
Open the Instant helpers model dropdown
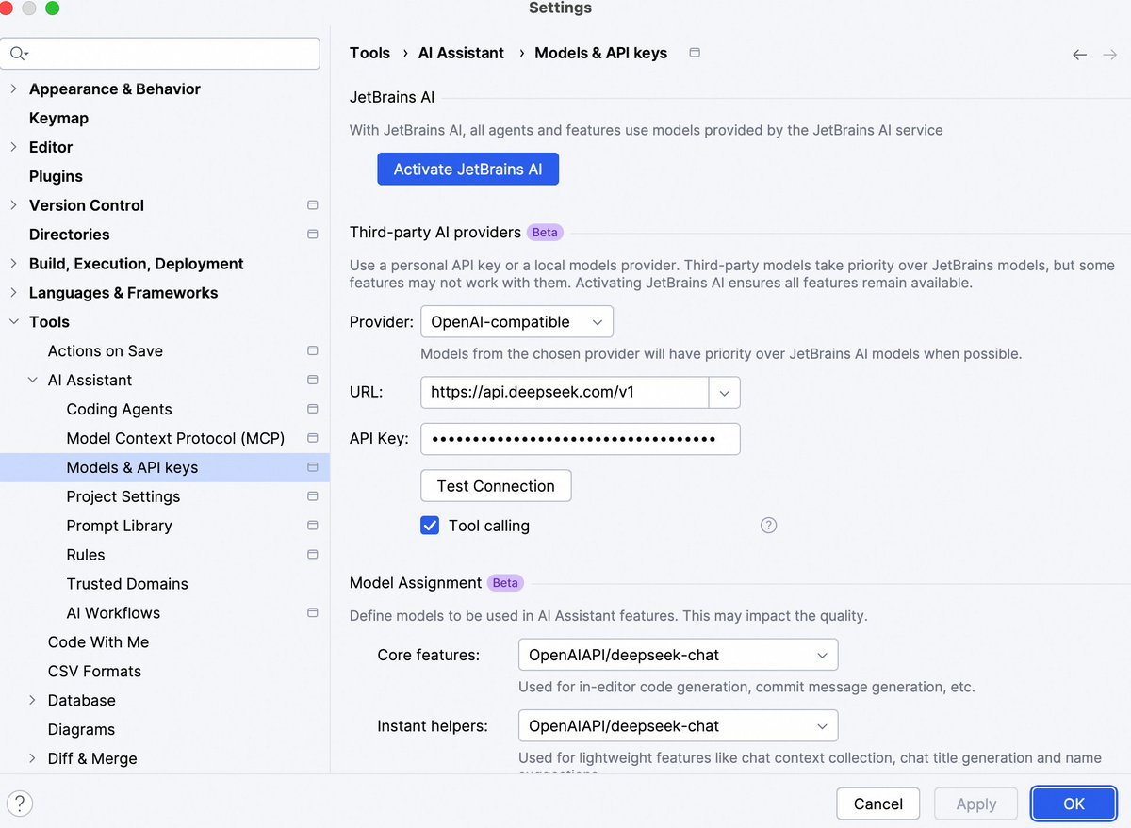[678, 726]
